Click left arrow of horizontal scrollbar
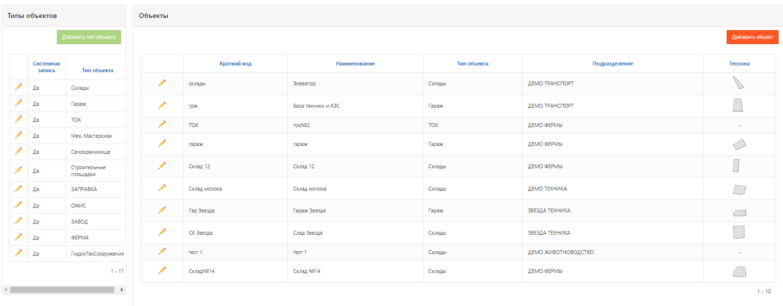This screenshot has width=783, height=306. click(6, 290)
